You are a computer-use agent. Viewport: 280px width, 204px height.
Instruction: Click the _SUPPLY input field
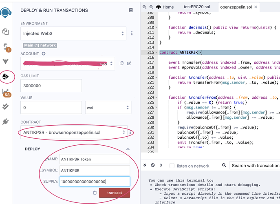[x=95, y=182]
